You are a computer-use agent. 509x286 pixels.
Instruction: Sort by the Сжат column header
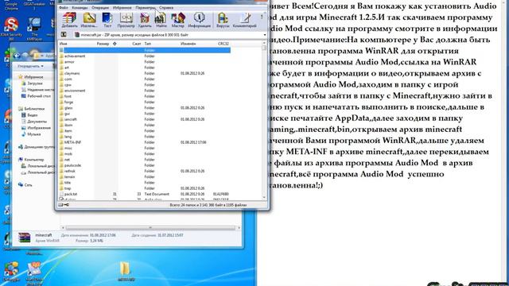(x=137, y=44)
